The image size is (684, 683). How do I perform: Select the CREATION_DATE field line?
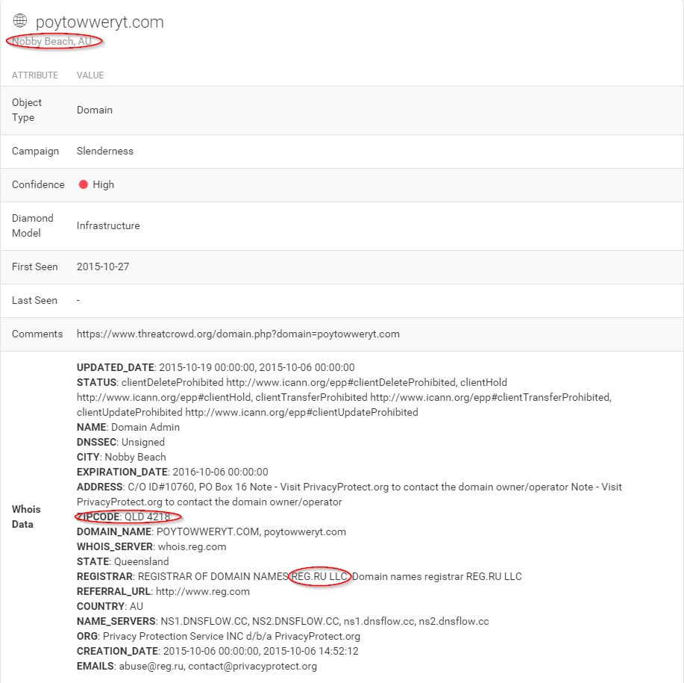(218, 651)
